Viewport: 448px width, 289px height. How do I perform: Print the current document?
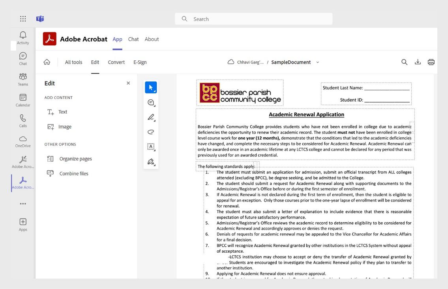431,62
